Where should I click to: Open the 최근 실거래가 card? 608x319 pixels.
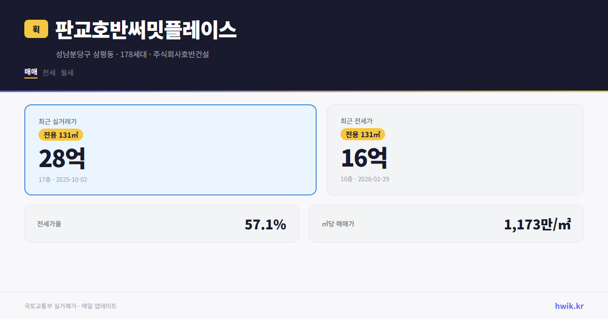pos(170,149)
